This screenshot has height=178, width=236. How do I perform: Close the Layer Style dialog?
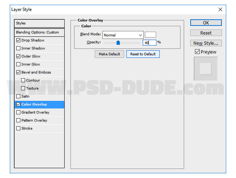pyautogui.click(x=220, y=9)
